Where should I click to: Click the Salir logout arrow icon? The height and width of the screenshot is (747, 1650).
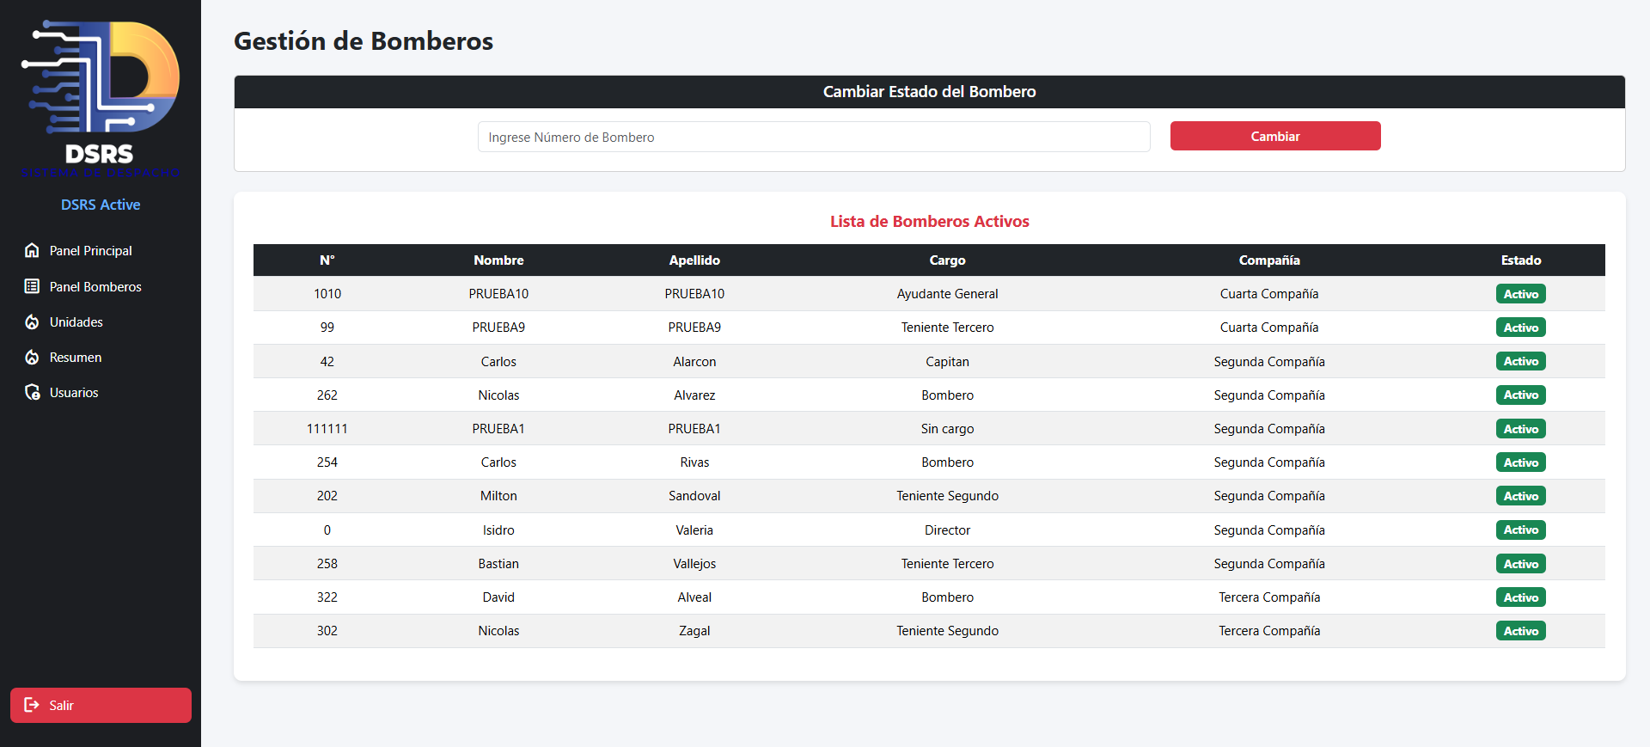[32, 705]
